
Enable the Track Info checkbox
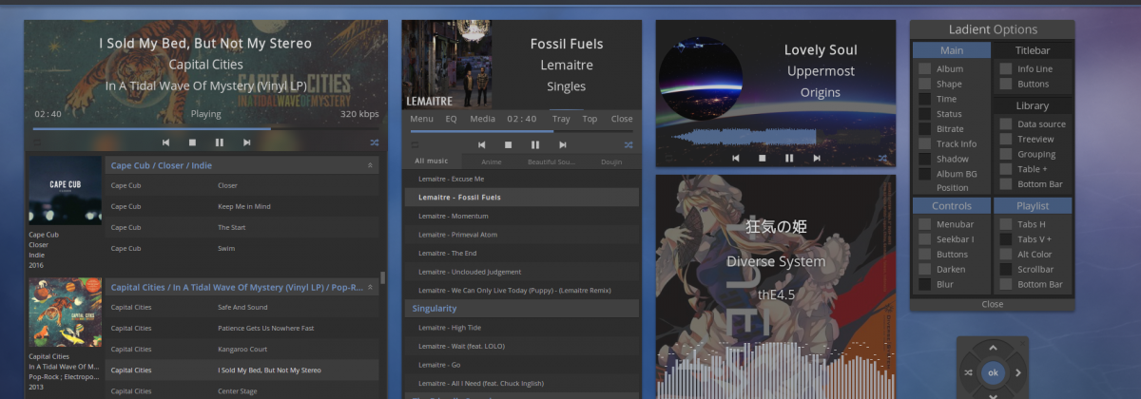(924, 143)
